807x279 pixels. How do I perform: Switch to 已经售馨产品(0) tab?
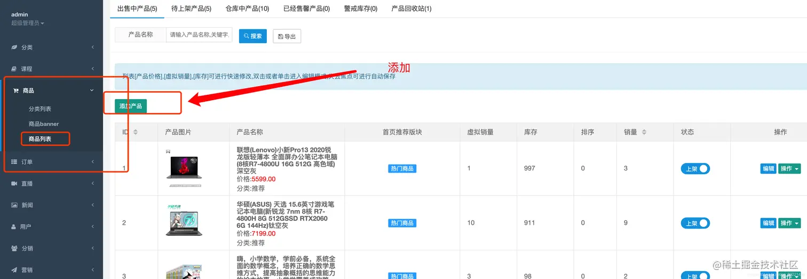pyautogui.click(x=306, y=9)
